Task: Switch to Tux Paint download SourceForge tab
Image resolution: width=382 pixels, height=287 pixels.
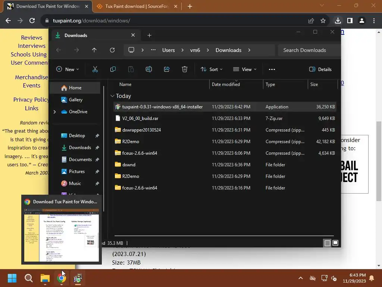Action: [137, 6]
